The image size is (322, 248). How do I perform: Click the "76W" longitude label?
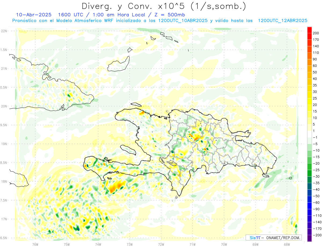tap(35, 245)
